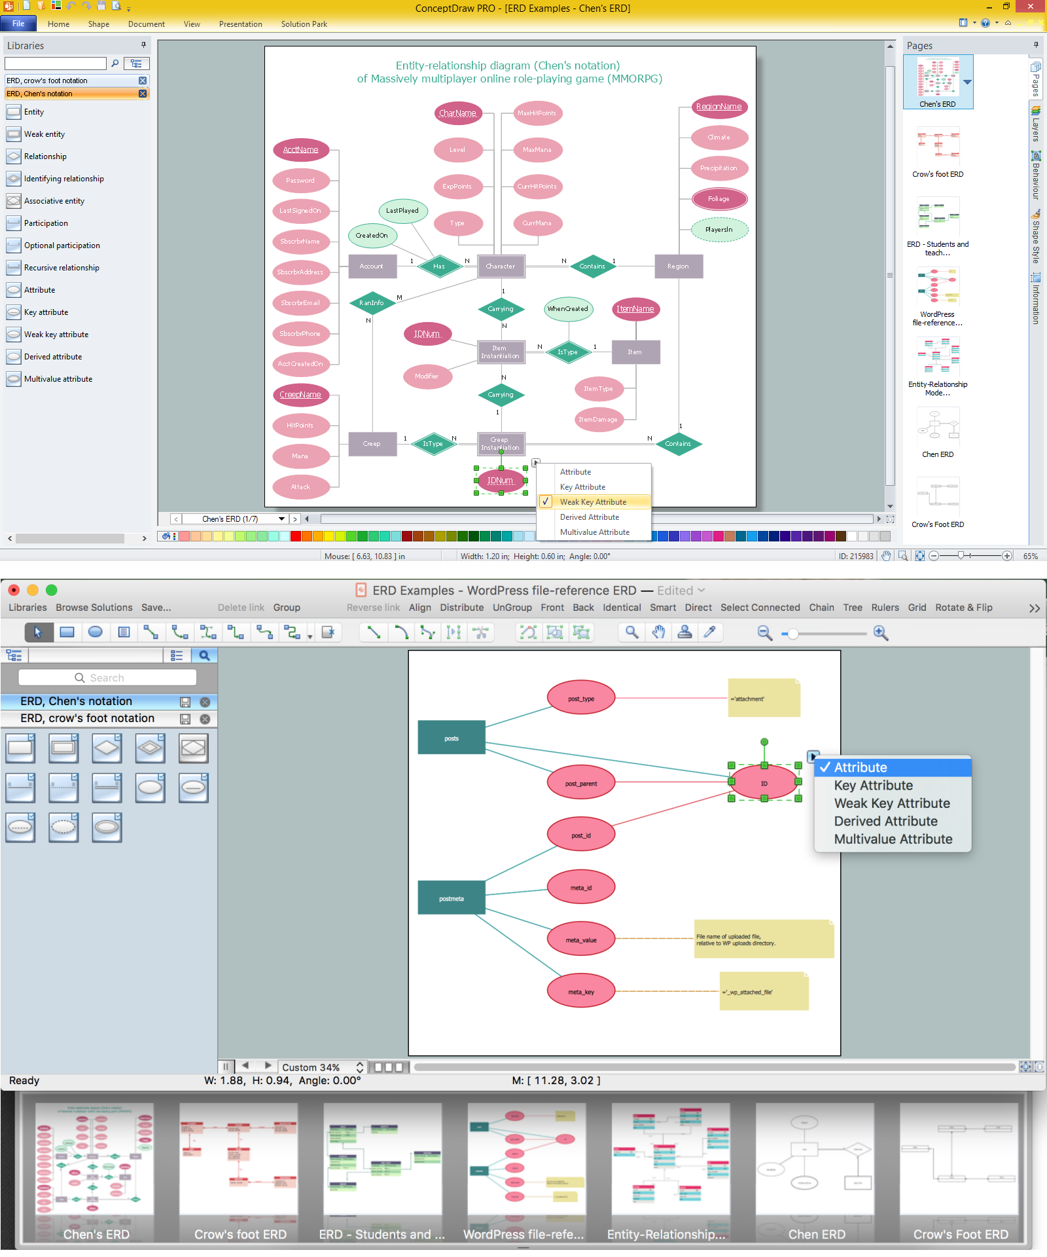
Task: Click the search icon in Windows Libraries panel
Action: (x=115, y=64)
